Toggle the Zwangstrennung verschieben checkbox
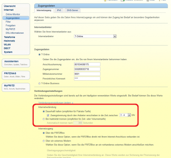 coord(48,115)
